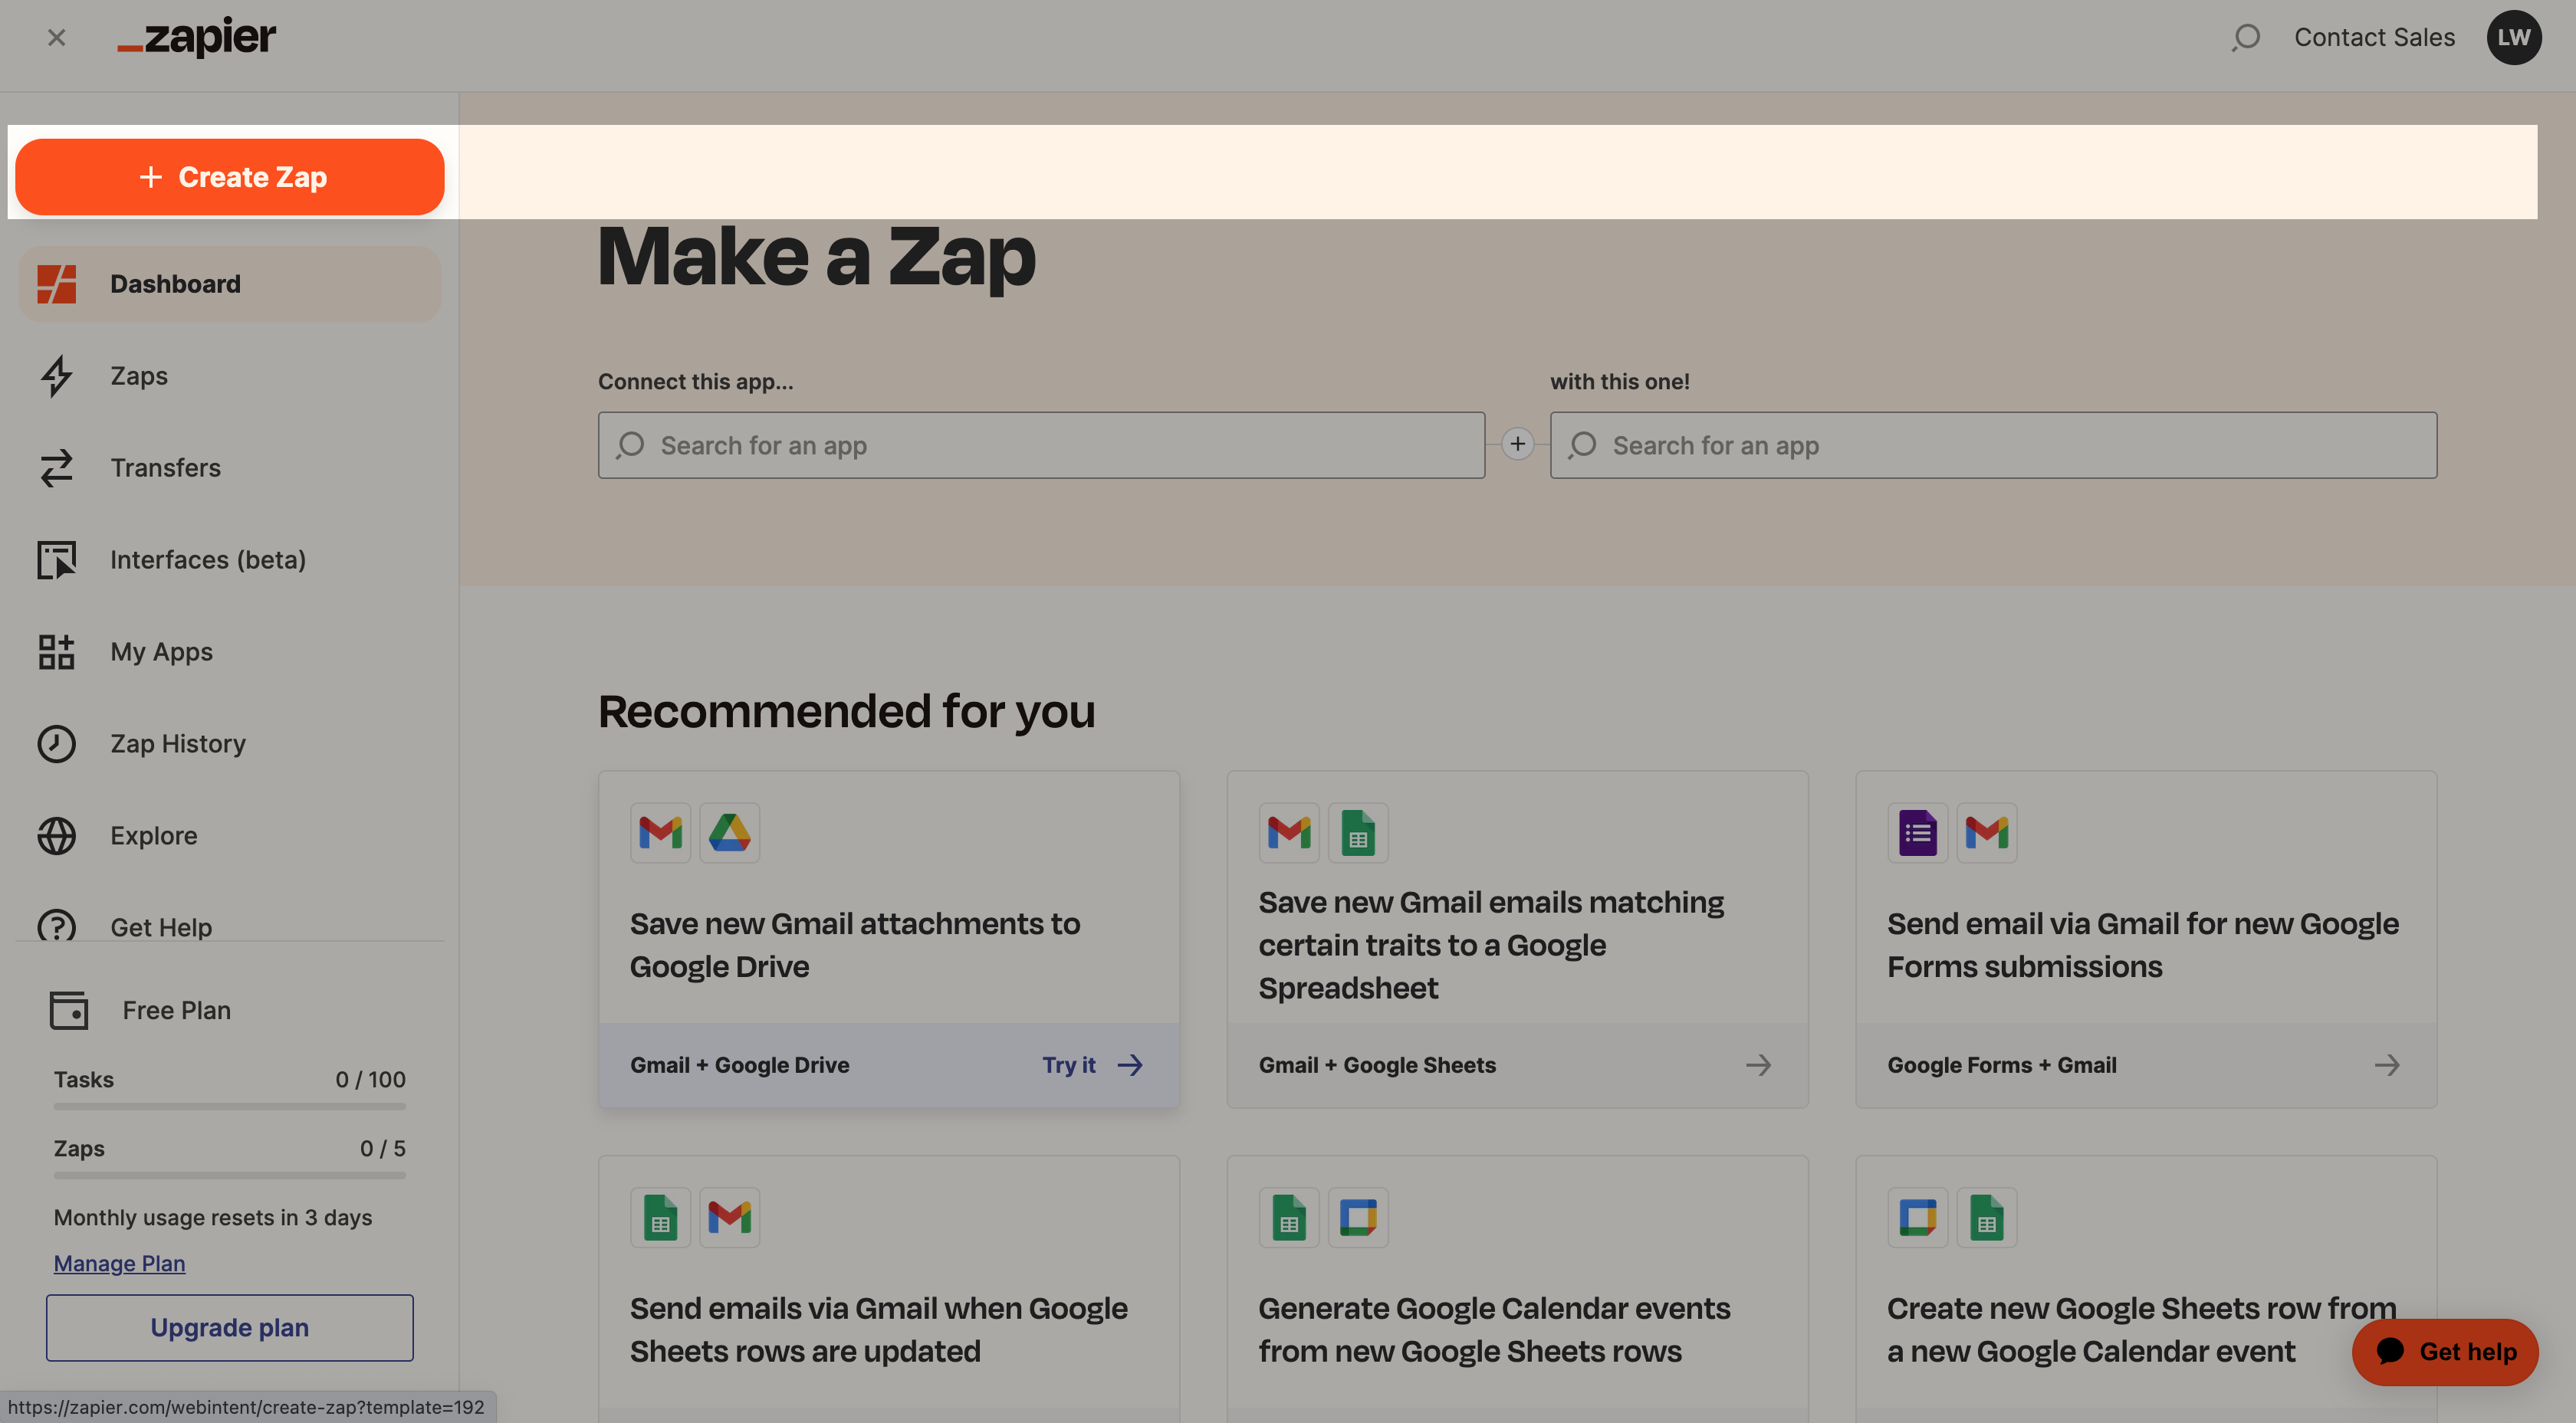
Task: Click Sheets icon on 'Generate Google Calendar events' card
Action: [x=1289, y=1217]
